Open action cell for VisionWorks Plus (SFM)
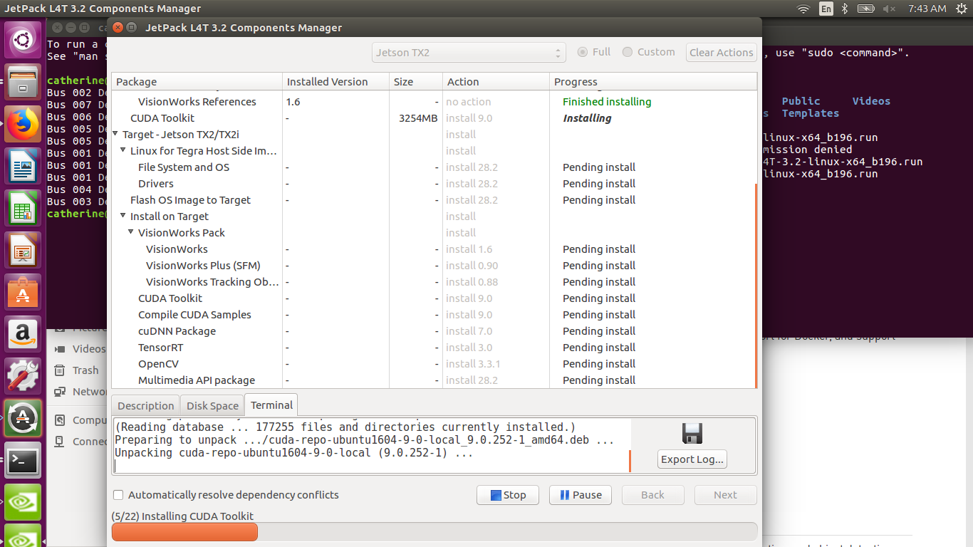Viewport: 973px width, 547px height. [496, 266]
